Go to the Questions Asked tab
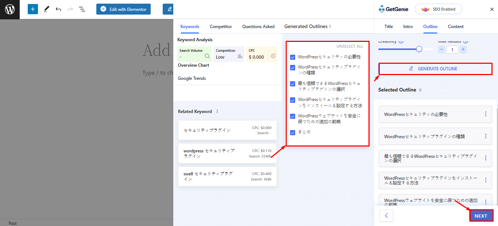Image resolution: width=498 pixels, height=226 pixels. 258,27
